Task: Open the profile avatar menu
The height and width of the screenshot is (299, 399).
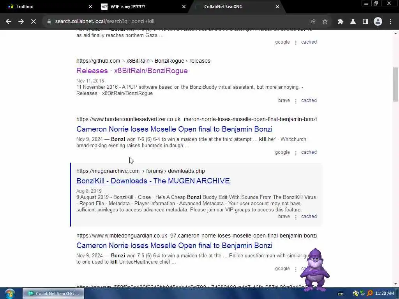Action: 378,22
